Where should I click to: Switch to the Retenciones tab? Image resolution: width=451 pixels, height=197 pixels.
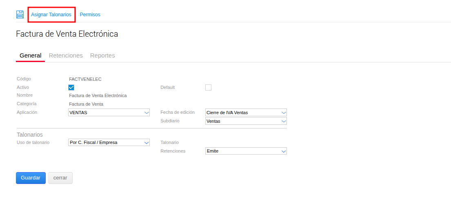[66, 55]
